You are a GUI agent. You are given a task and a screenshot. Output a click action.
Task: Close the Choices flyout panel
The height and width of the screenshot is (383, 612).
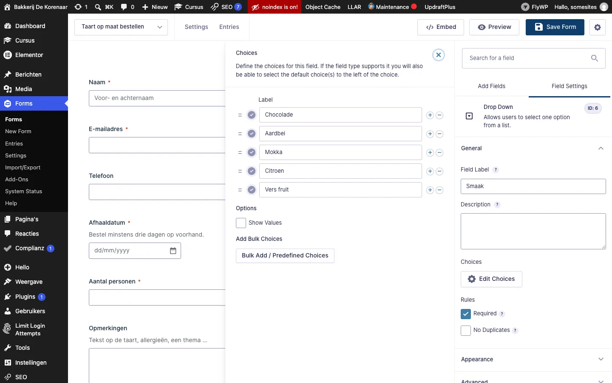pyautogui.click(x=439, y=55)
